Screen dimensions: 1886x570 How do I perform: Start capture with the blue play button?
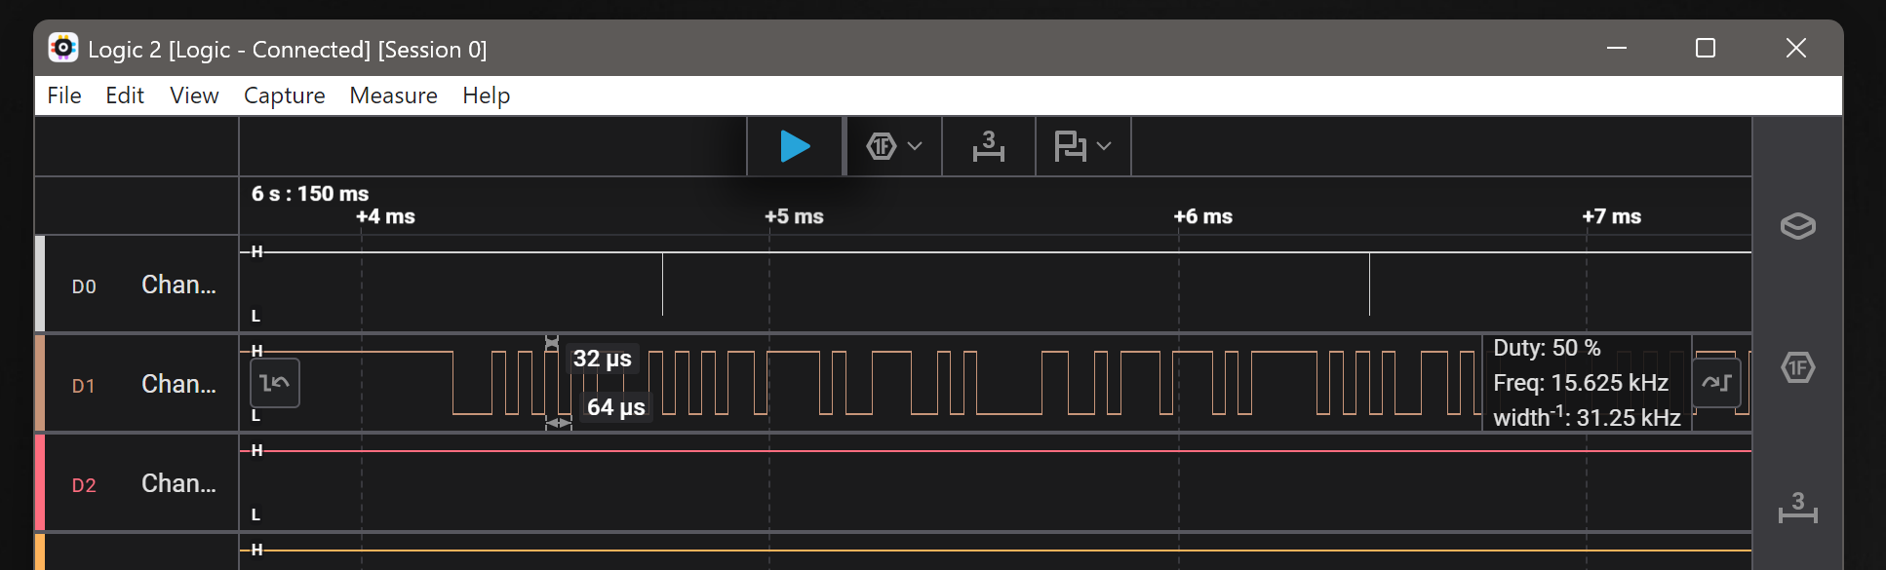point(795,146)
